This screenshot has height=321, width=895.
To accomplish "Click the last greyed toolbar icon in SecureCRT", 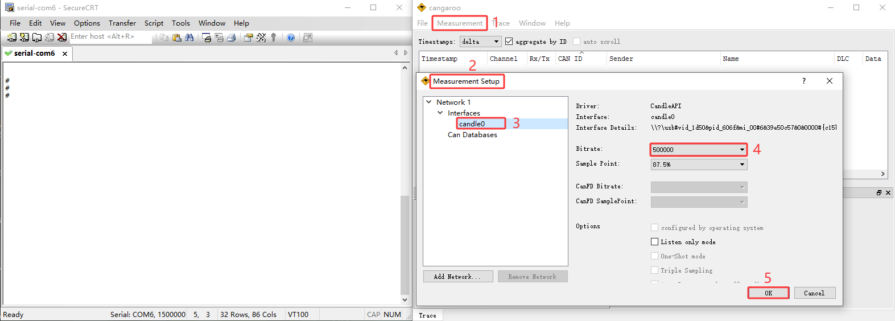I will click(308, 38).
